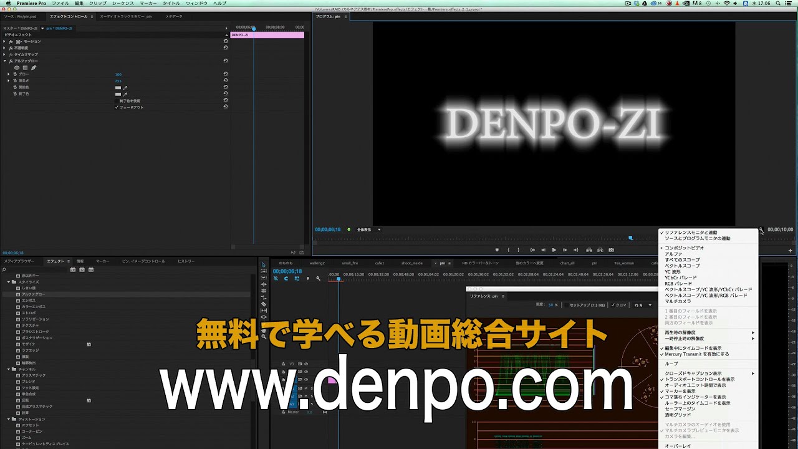Select the Selection tool in Tools panel
Screen dimensions: 798x449
pos(264,264)
